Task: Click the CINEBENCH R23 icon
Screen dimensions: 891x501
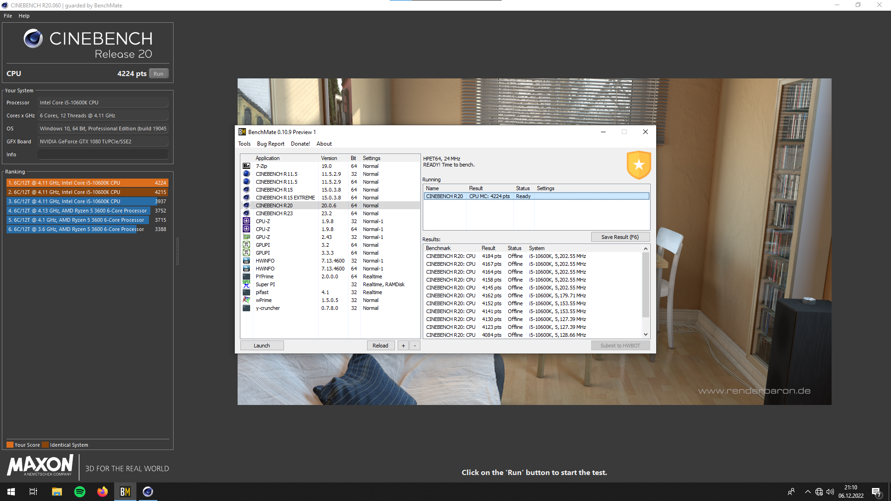Action: tap(246, 213)
